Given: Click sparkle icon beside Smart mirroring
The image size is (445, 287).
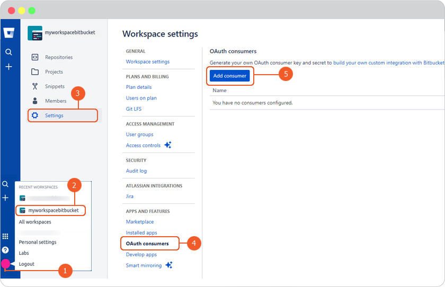Looking at the screenshot, I should tap(169, 265).
